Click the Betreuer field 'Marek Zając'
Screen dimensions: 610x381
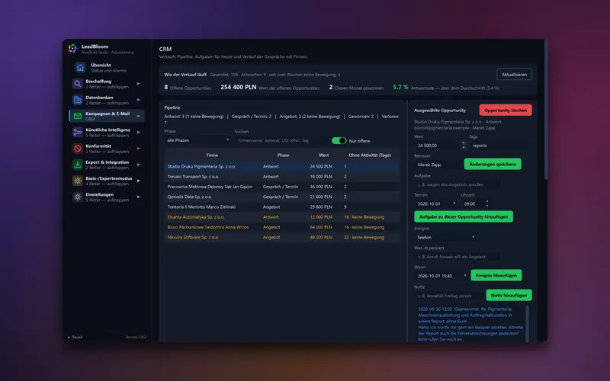[x=437, y=165]
